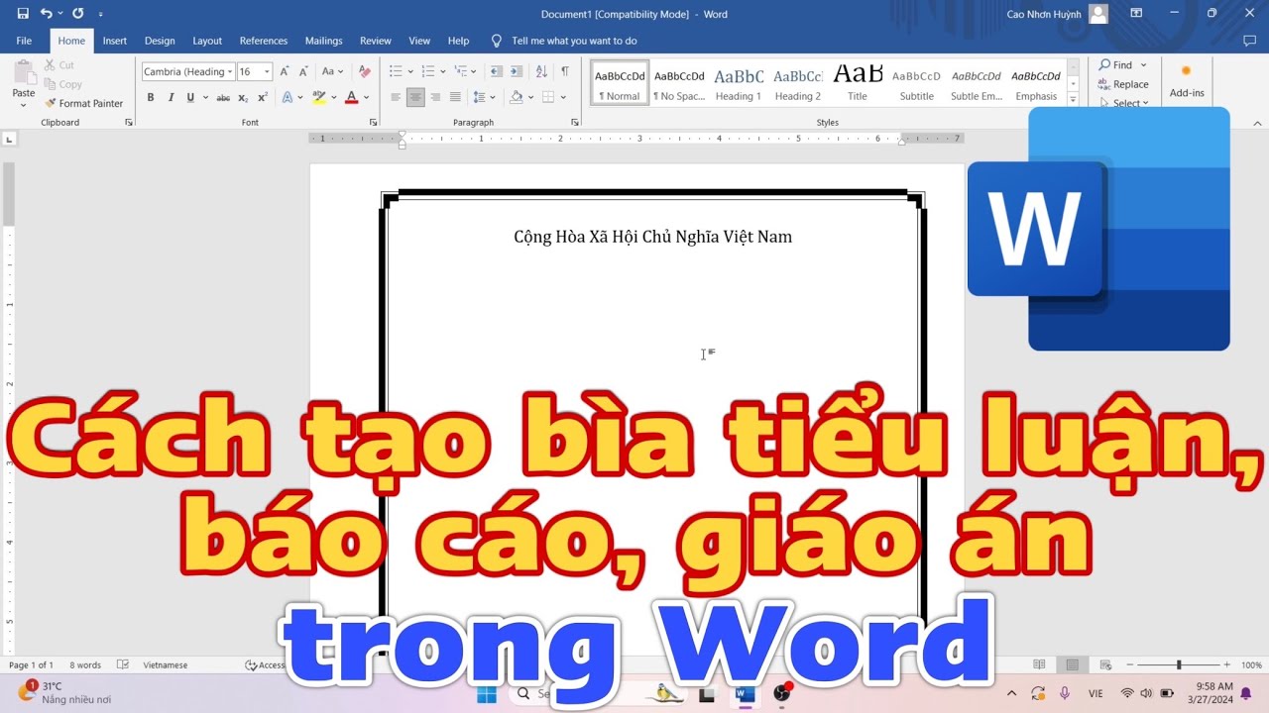
Task: Click the Format Painter button
Action: (83, 103)
